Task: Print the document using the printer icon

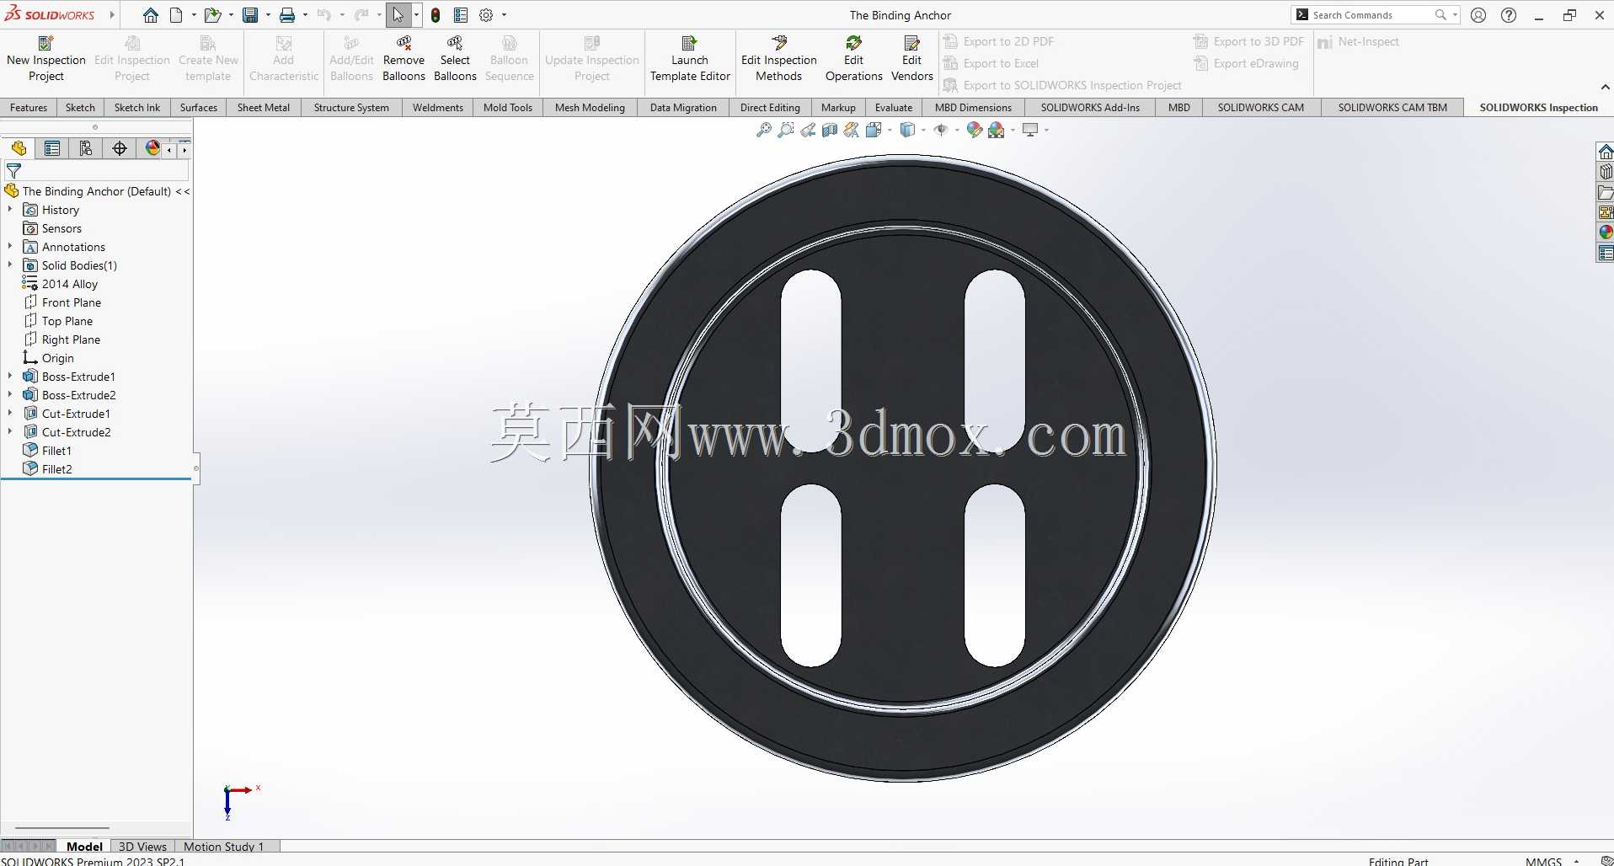Action: coord(287,15)
